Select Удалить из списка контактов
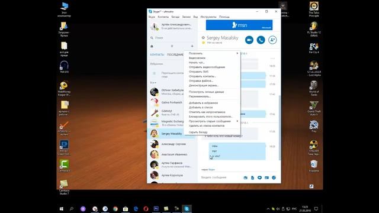This screenshot has height=213, width=379. coord(212,126)
